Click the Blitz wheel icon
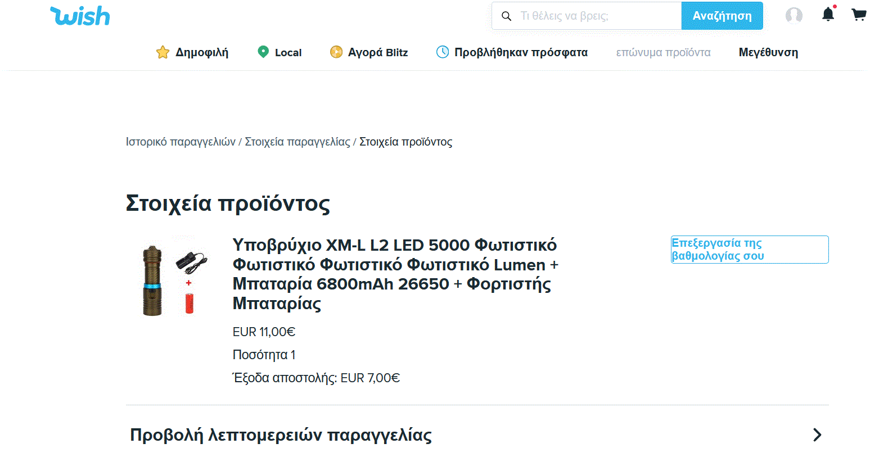The height and width of the screenshot is (457, 870). [x=336, y=52]
